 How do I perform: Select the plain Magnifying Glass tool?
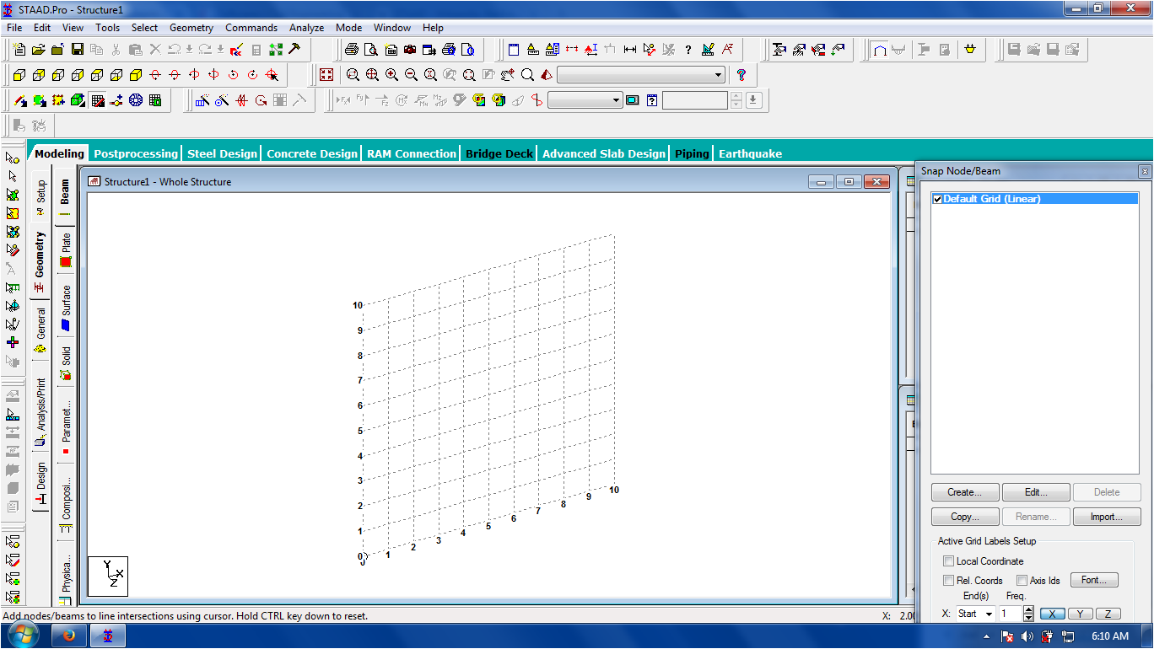(527, 75)
